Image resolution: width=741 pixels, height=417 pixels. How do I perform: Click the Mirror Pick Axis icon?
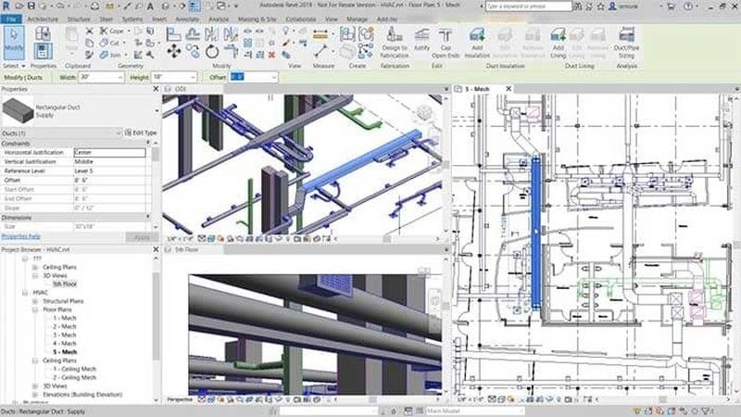click(x=212, y=33)
